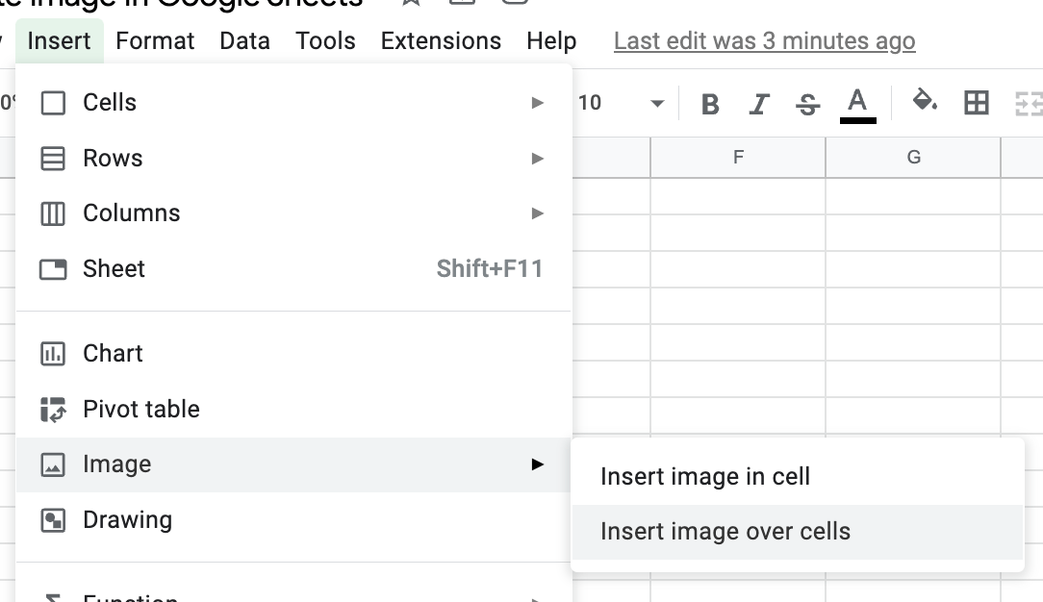Expand the Rows submenu arrow

tap(538, 159)
